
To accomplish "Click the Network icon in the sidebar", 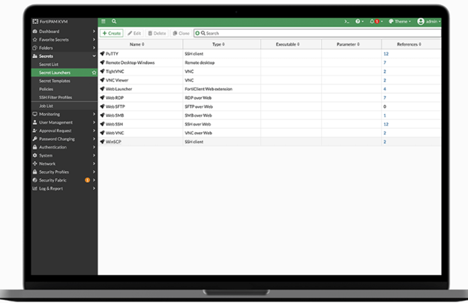I will coord(35,163).
